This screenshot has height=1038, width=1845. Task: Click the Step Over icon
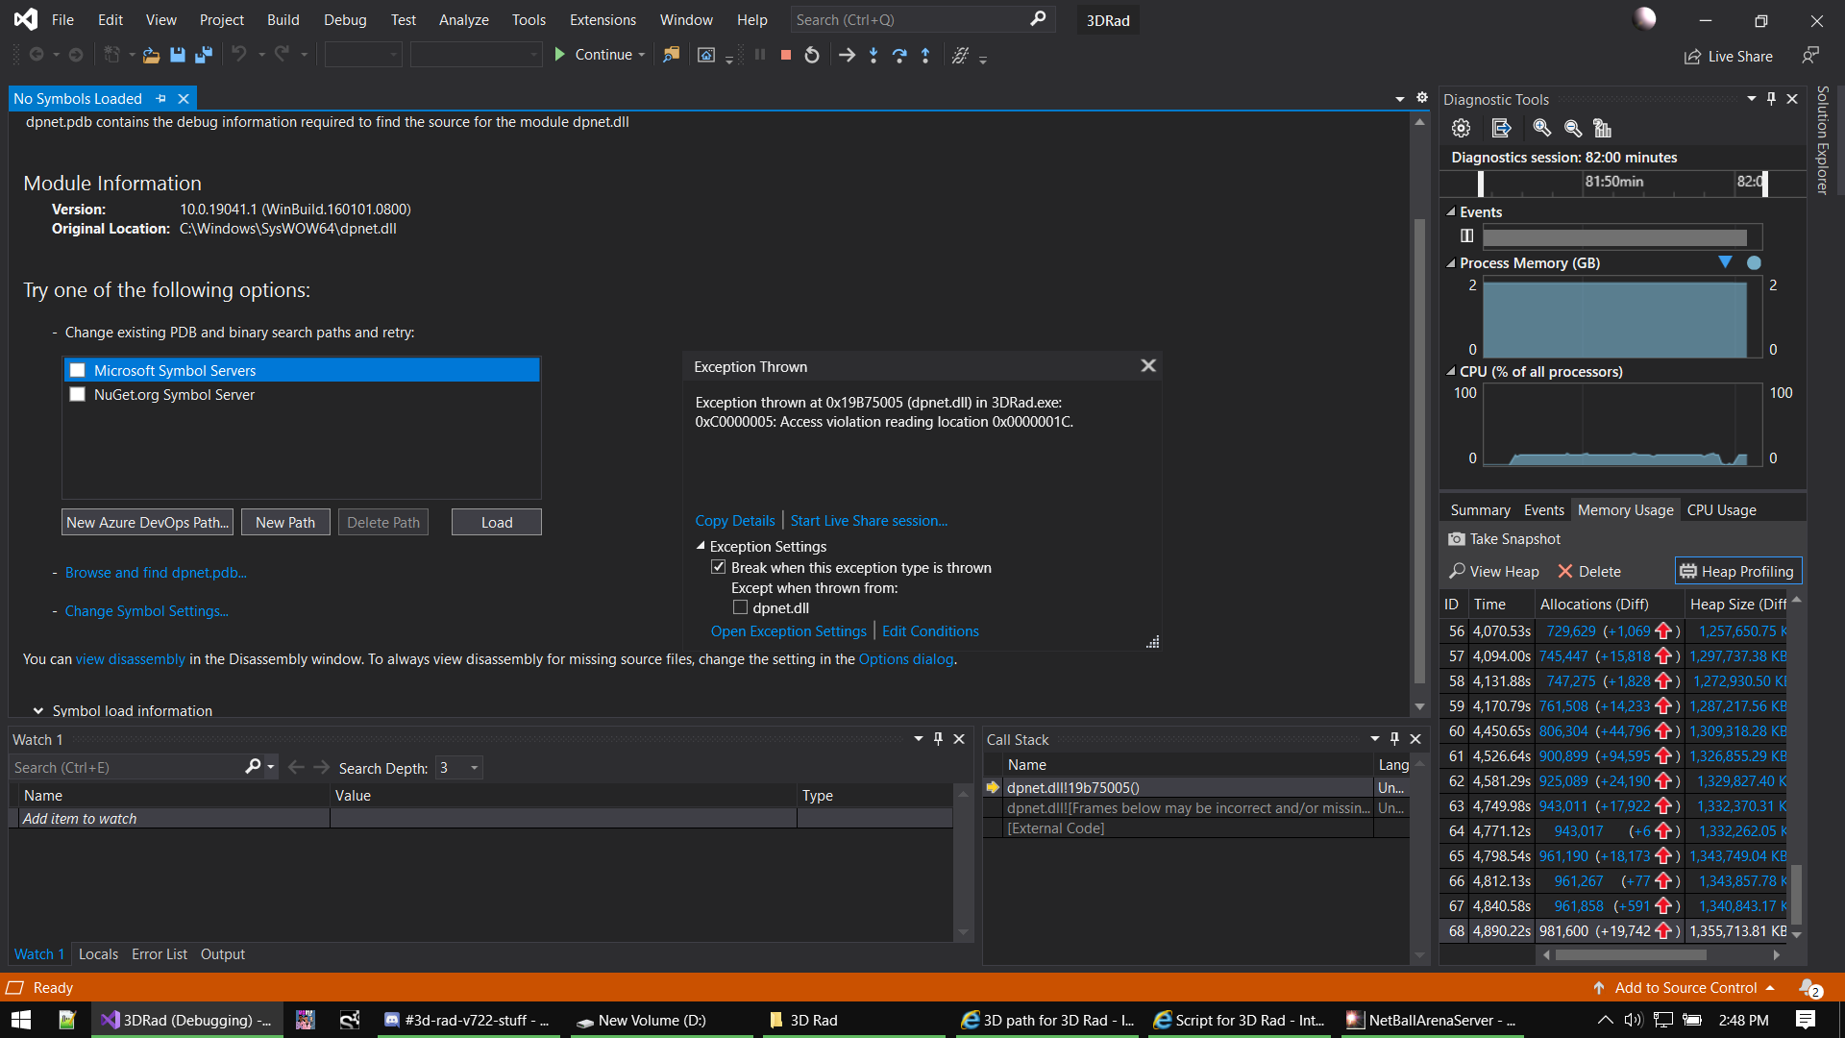899,56
